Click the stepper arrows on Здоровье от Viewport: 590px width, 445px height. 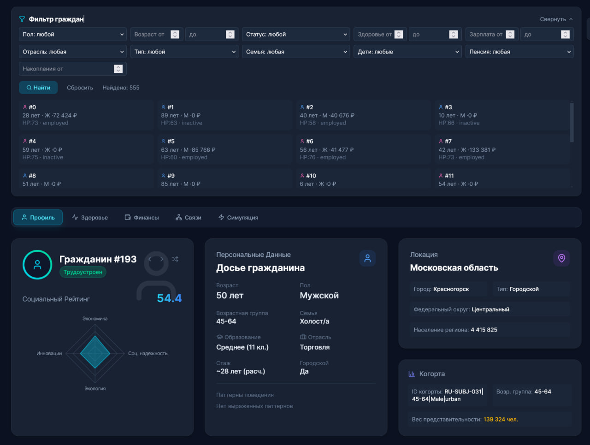coord(399,35)
